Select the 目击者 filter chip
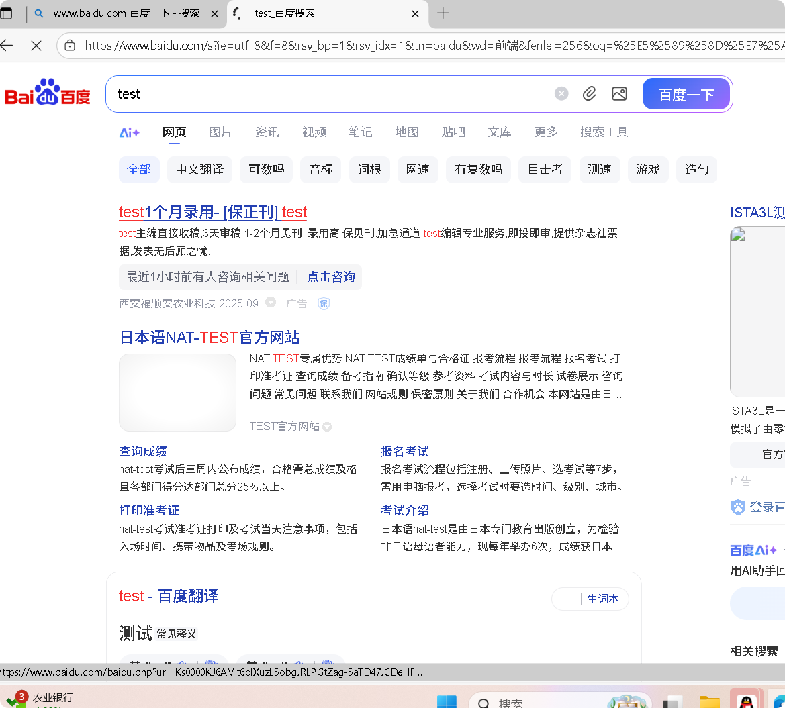This screenshot has height=708, width=785. click(545, 170)
